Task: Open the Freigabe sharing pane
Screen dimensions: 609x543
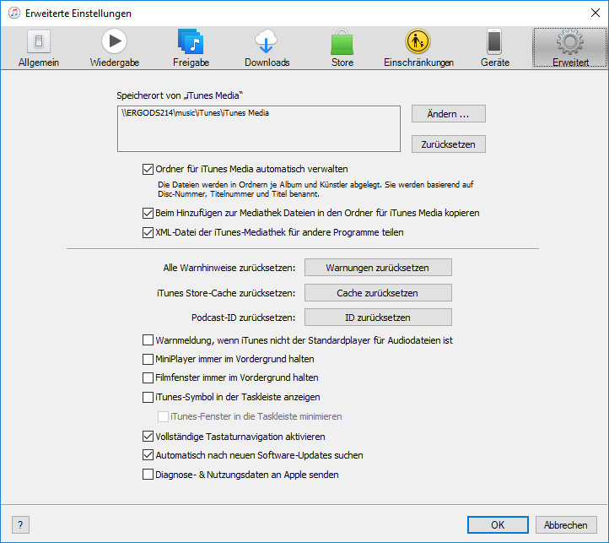Action: click(x=191, y=48)
